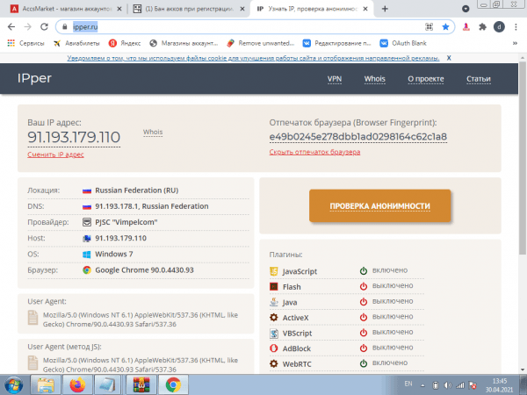Click the JavaScript plugin icon
Screen dimensions: 527x395
pos(275,271)
